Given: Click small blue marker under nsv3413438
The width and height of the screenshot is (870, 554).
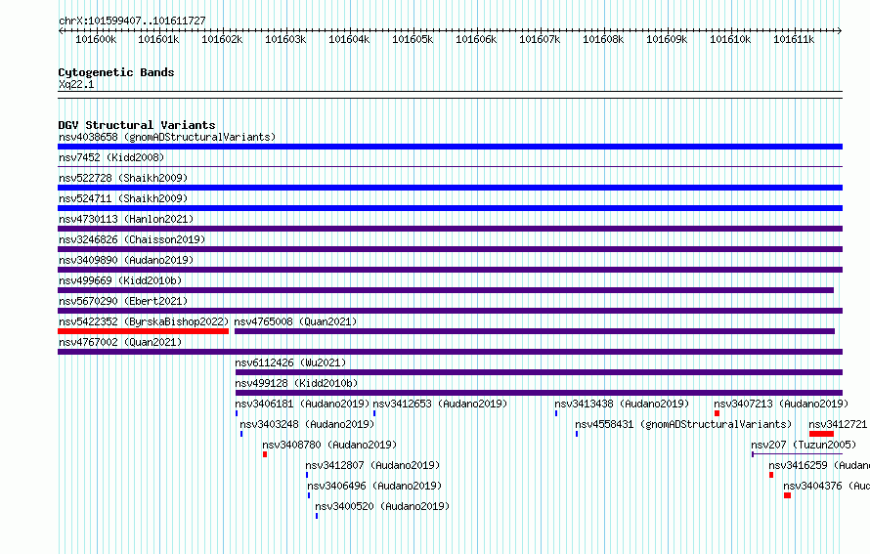Looking at the screenshot, I should (x=556, y=413).
